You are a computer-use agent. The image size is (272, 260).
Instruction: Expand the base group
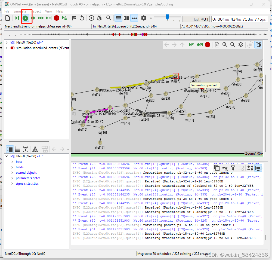tap(12, 162)
